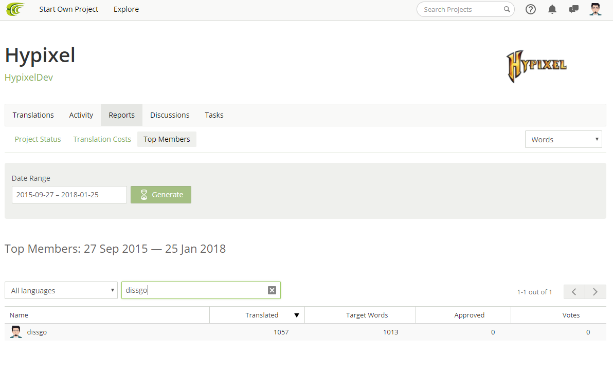
Task: Click dissgo's avatar in the table
Action: (16, 332)
